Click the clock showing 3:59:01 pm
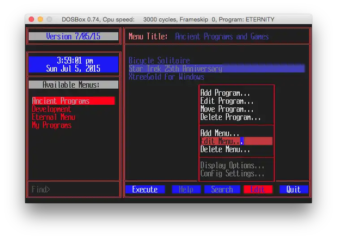The image size is (337, 239). tap(75, 60)
